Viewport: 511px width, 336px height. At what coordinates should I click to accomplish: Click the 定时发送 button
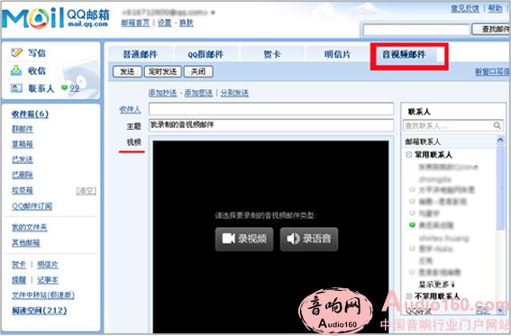[x=162, y=71]
